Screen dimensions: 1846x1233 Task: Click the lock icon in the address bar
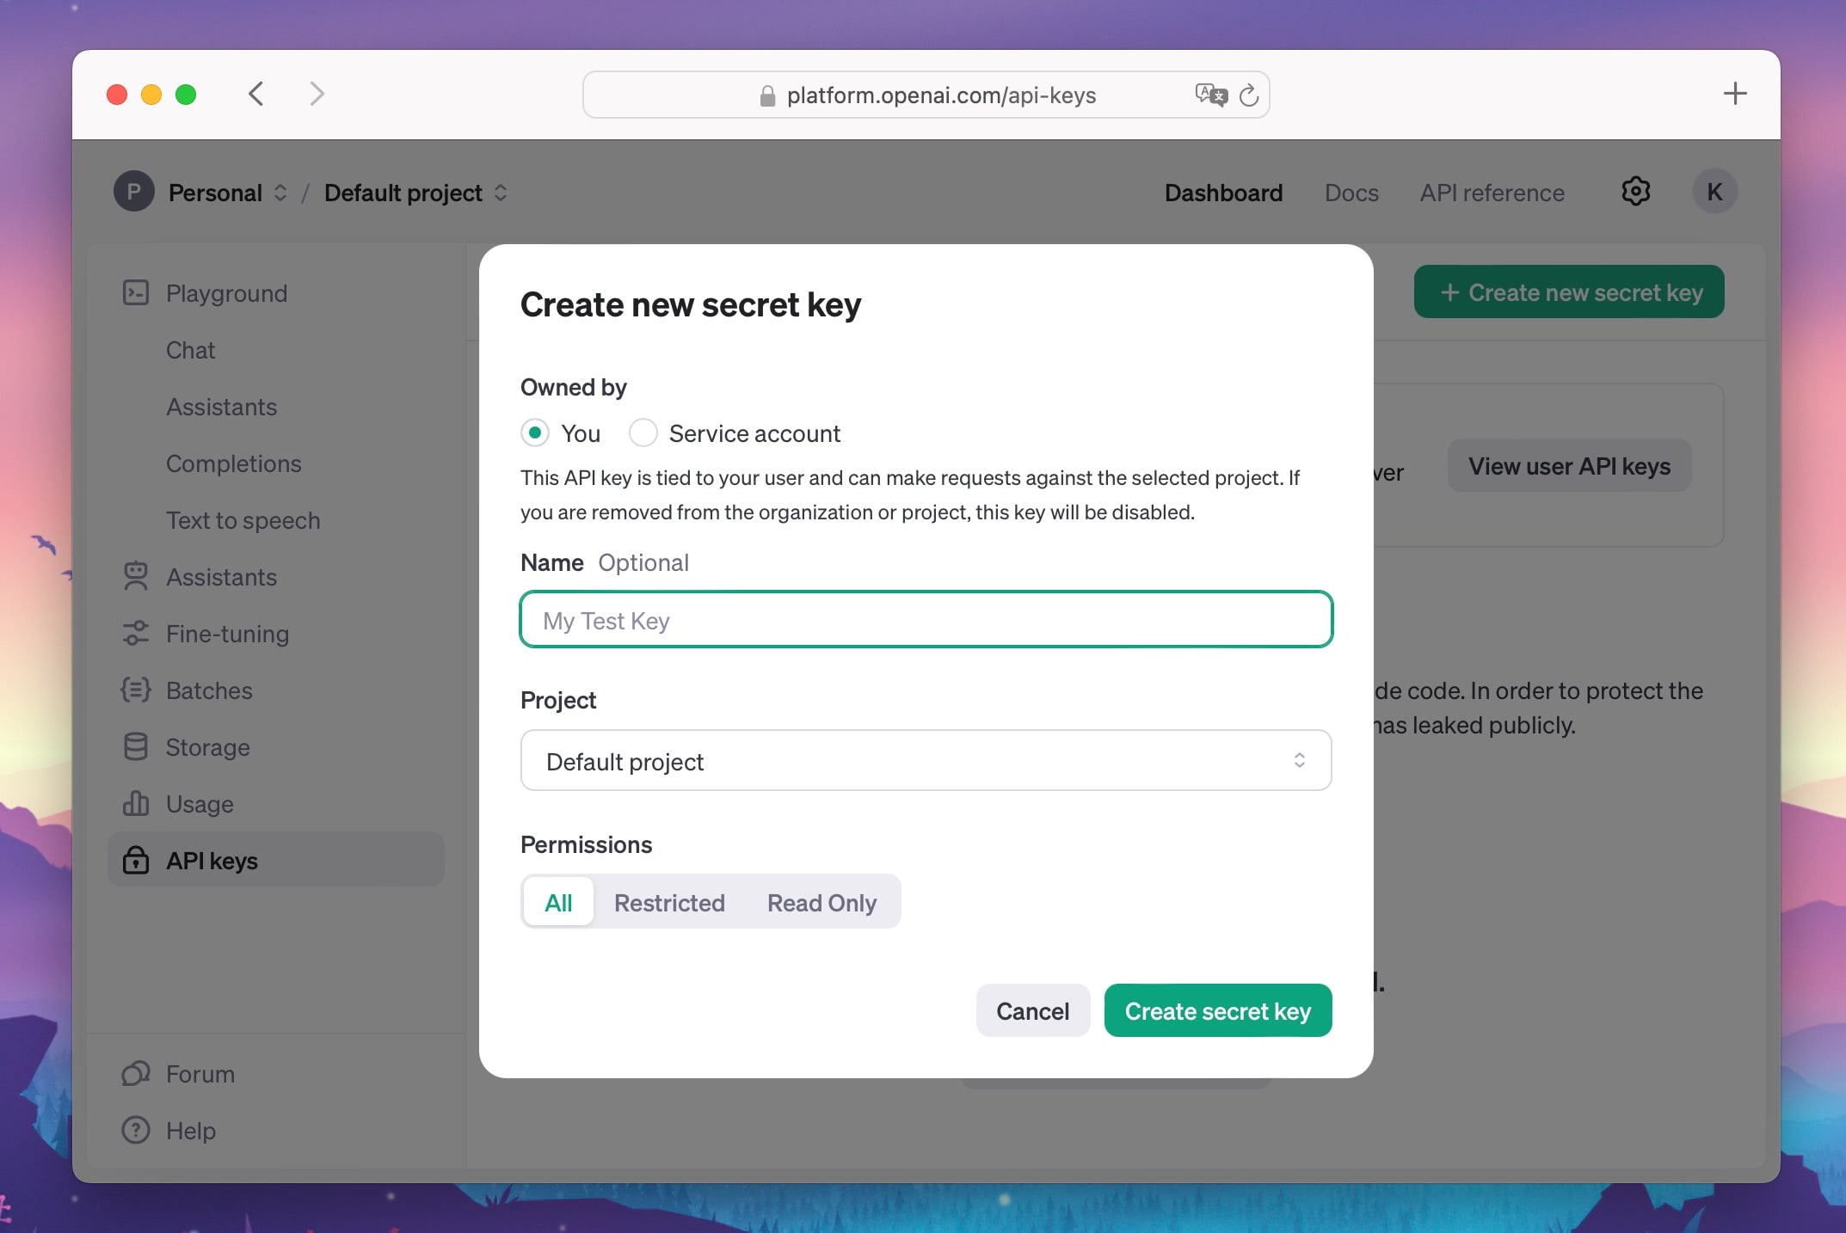pos(767,95)
